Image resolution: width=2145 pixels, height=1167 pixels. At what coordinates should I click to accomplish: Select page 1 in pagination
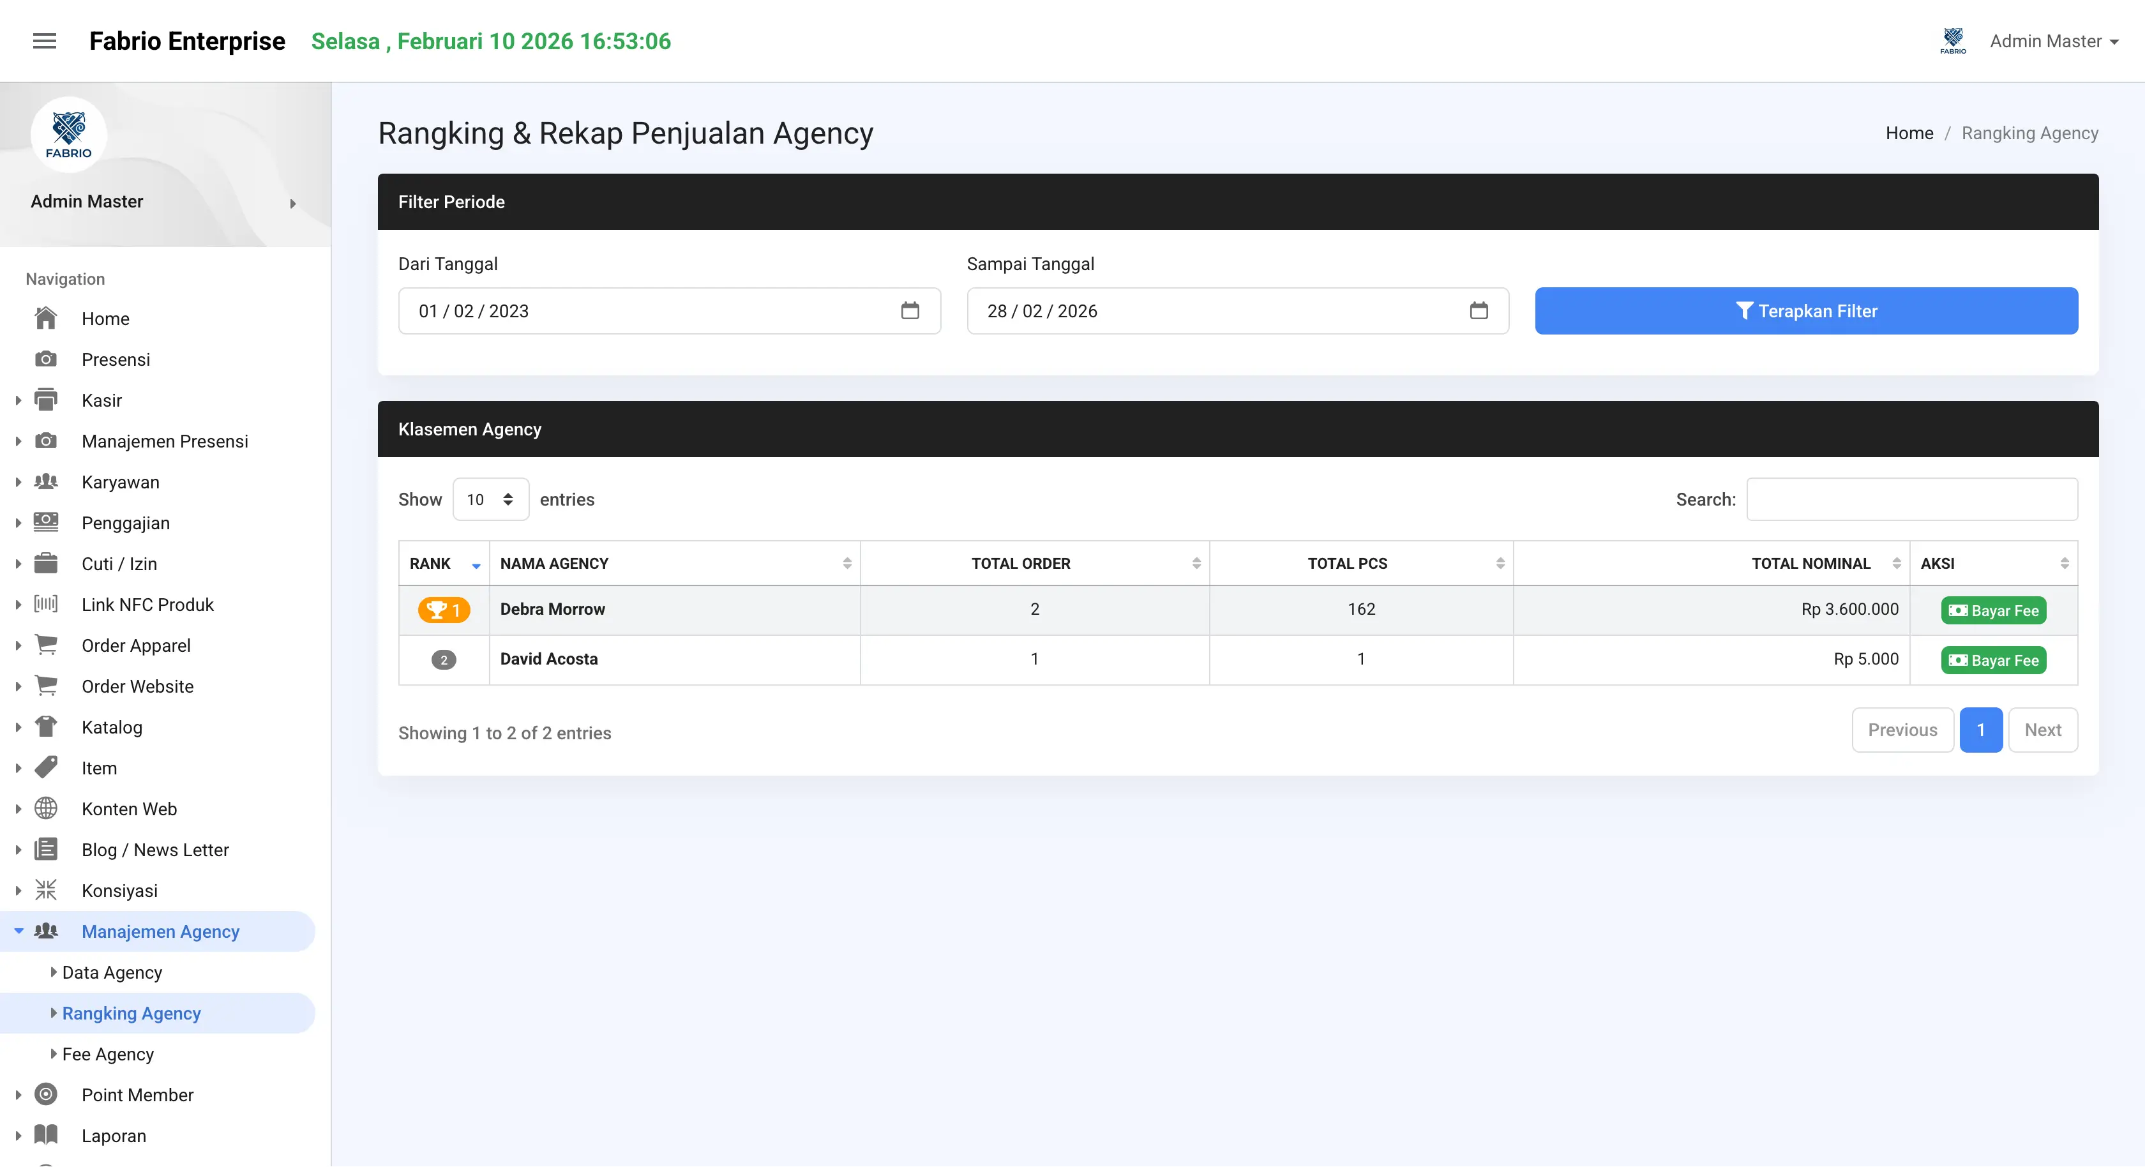[x=1981, y=730]
